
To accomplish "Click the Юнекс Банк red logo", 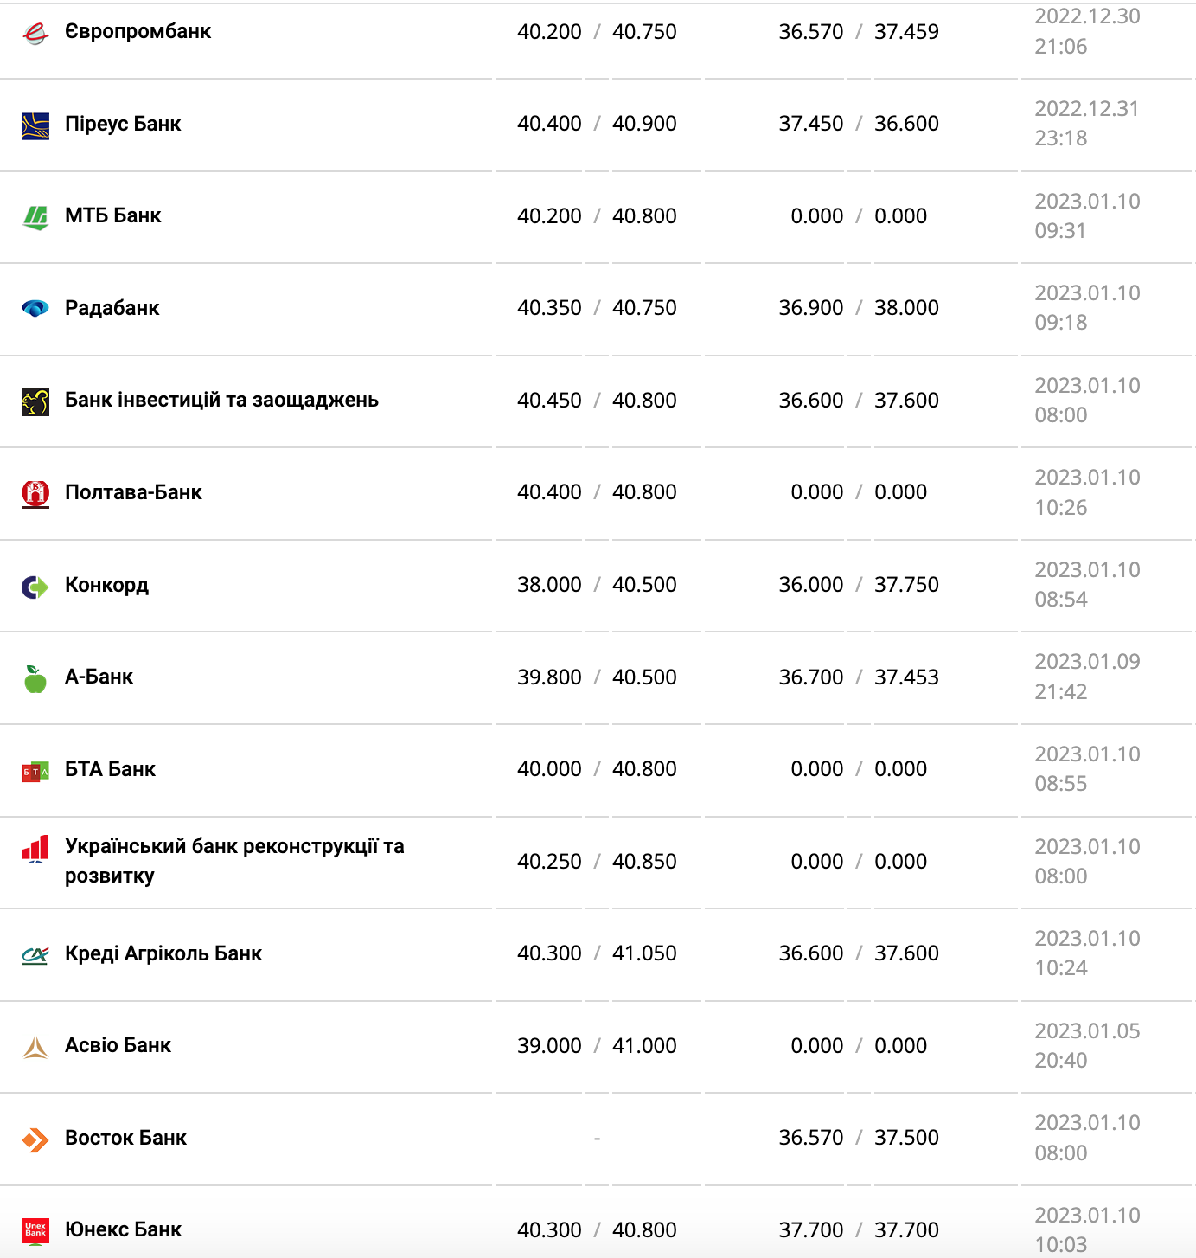I will tap(35, 1230).
